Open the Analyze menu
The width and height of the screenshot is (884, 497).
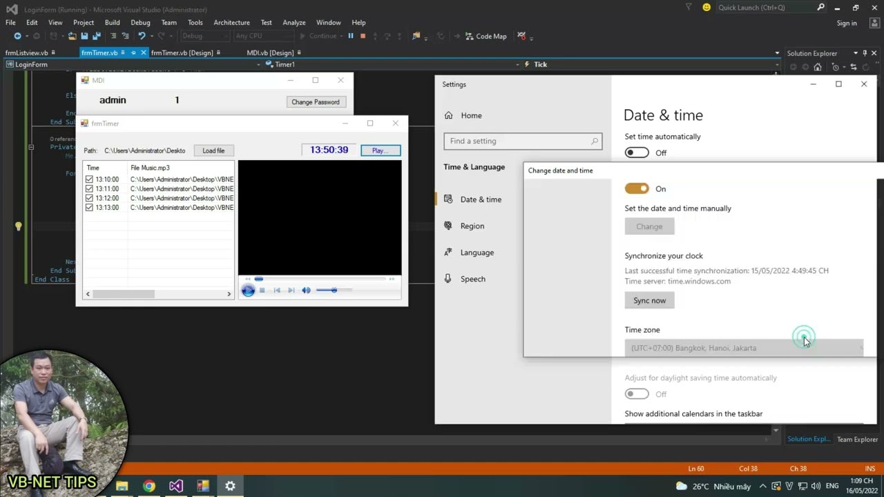click(x=294, y=22)
